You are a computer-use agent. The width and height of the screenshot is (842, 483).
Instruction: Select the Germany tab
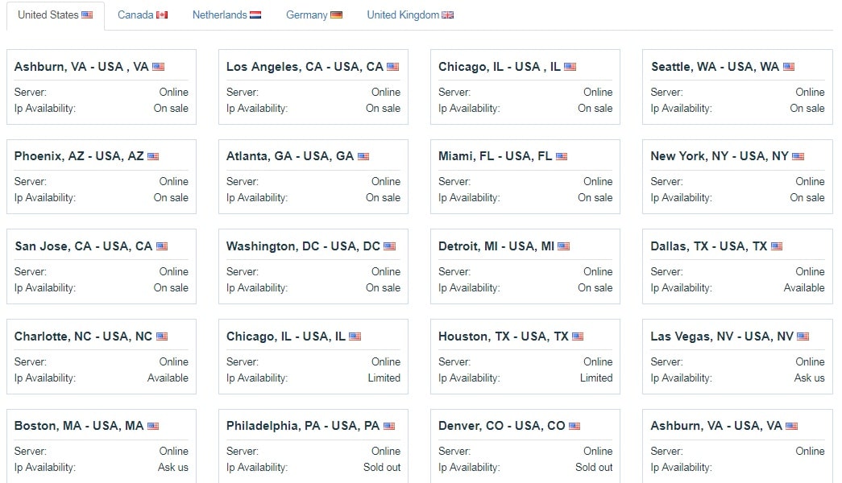(x=313, y=15)
